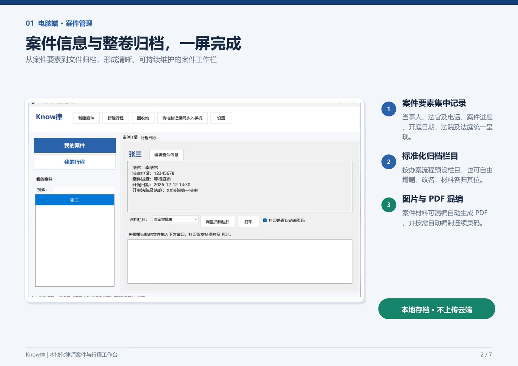The width and height of the screenshot is (518, 366).
Task: Click the 调整归档栏目 button
Action: pos(218,222)
